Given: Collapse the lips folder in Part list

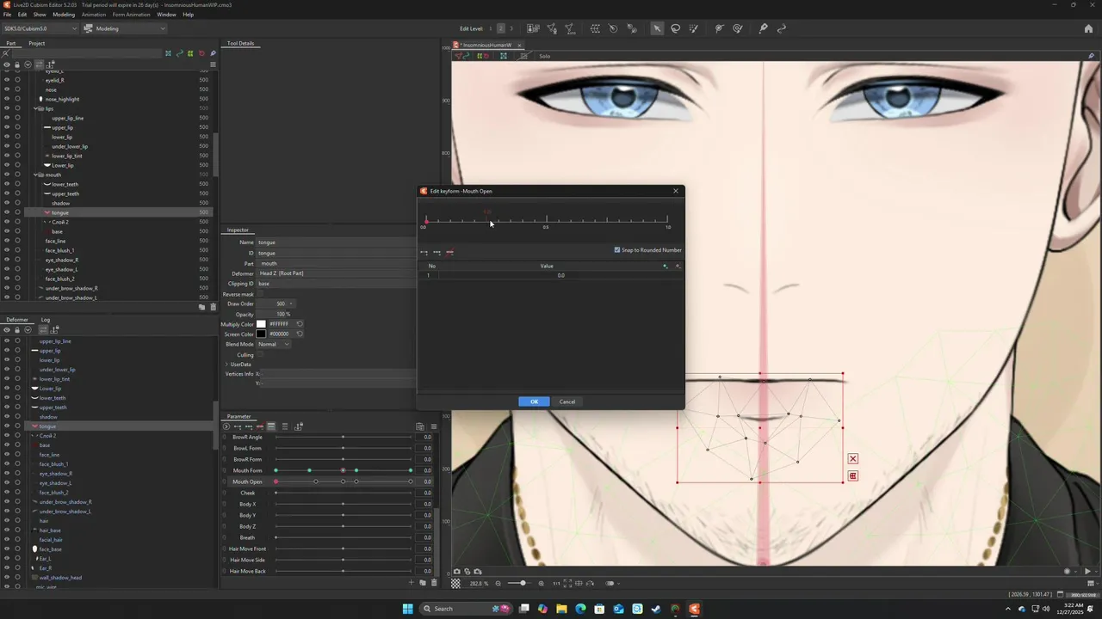Looking at the screenshot, I should tap(36, 108).
